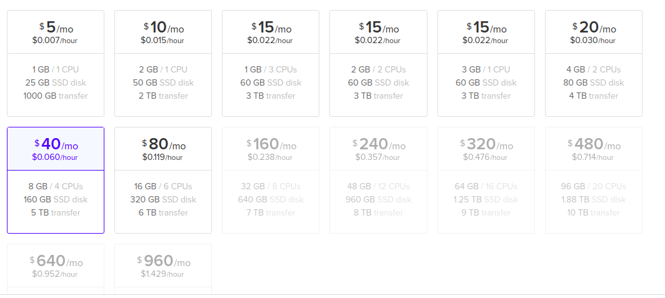Select the $20/mo 4 GB plan
665x298 pixels.
[593, 63]
